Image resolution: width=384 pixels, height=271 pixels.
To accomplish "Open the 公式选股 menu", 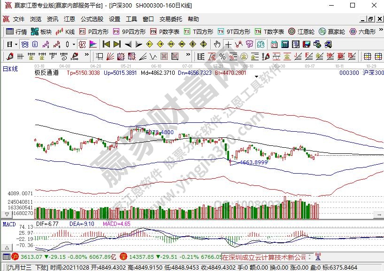I will (92, 19).
